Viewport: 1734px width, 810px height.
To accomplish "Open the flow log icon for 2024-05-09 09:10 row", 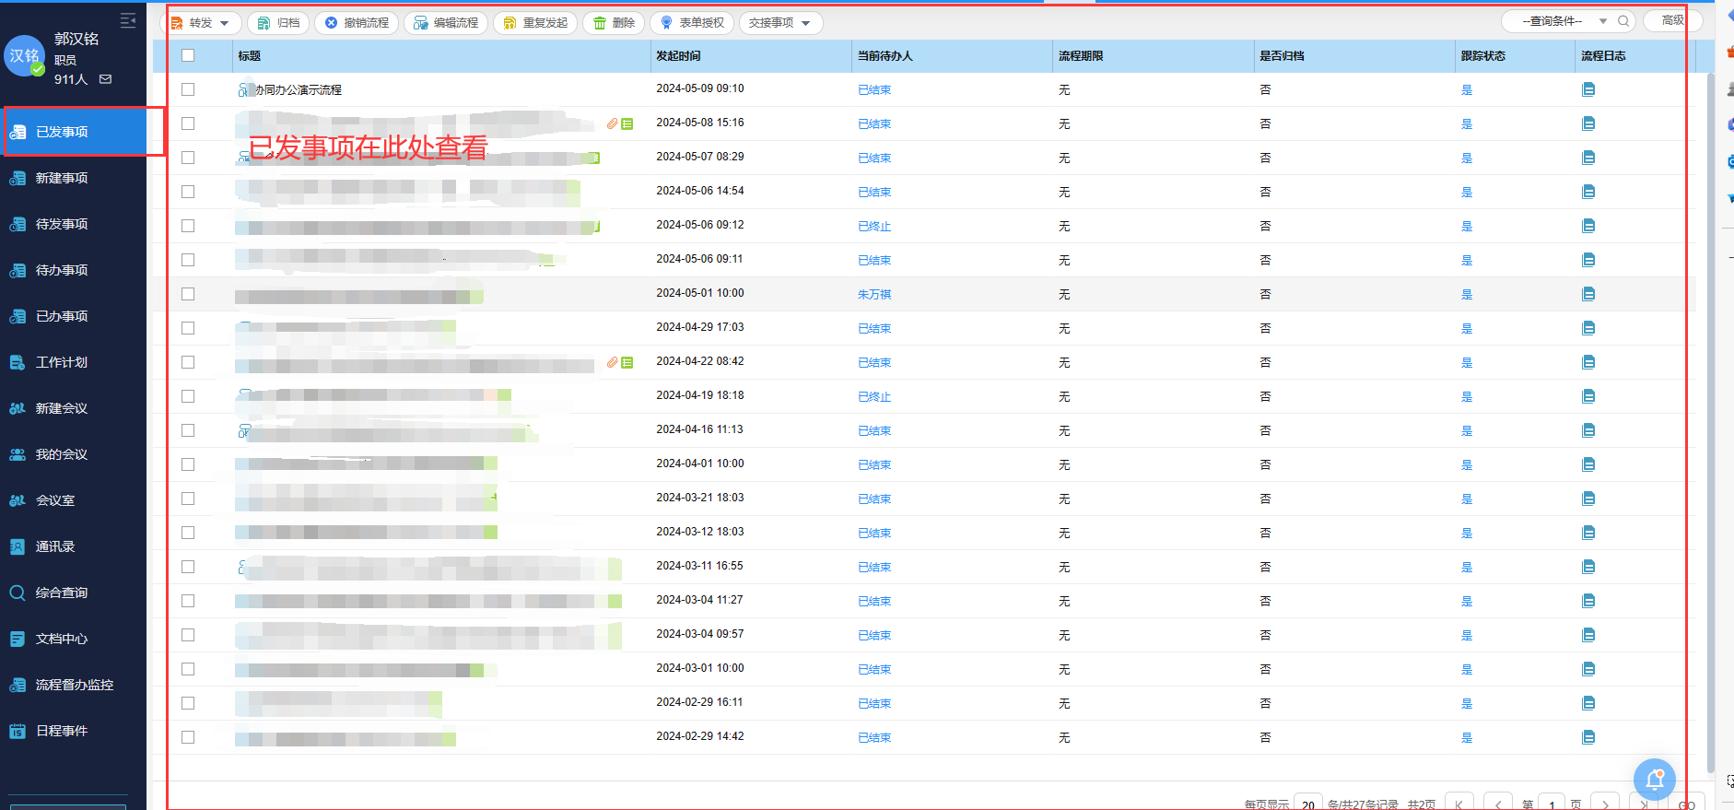I will (x=1588, y=90).
